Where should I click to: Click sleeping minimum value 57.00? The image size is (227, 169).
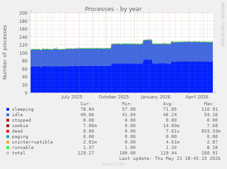point(129,109)
